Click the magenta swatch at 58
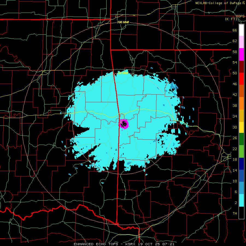Viewport: 246px width, 246px height. (241, 54)
